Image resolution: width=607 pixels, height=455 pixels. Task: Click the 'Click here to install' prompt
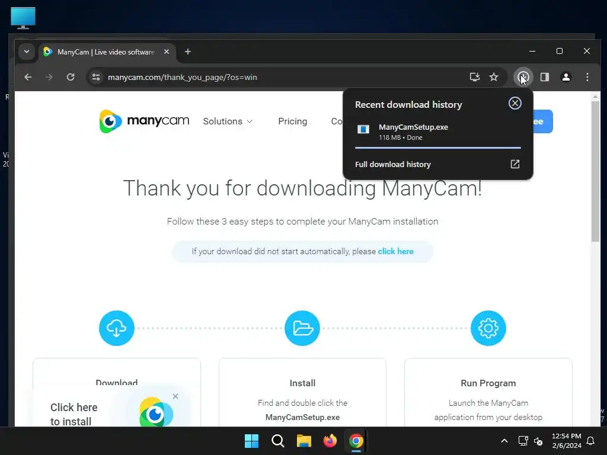click(x=74, y=414)
